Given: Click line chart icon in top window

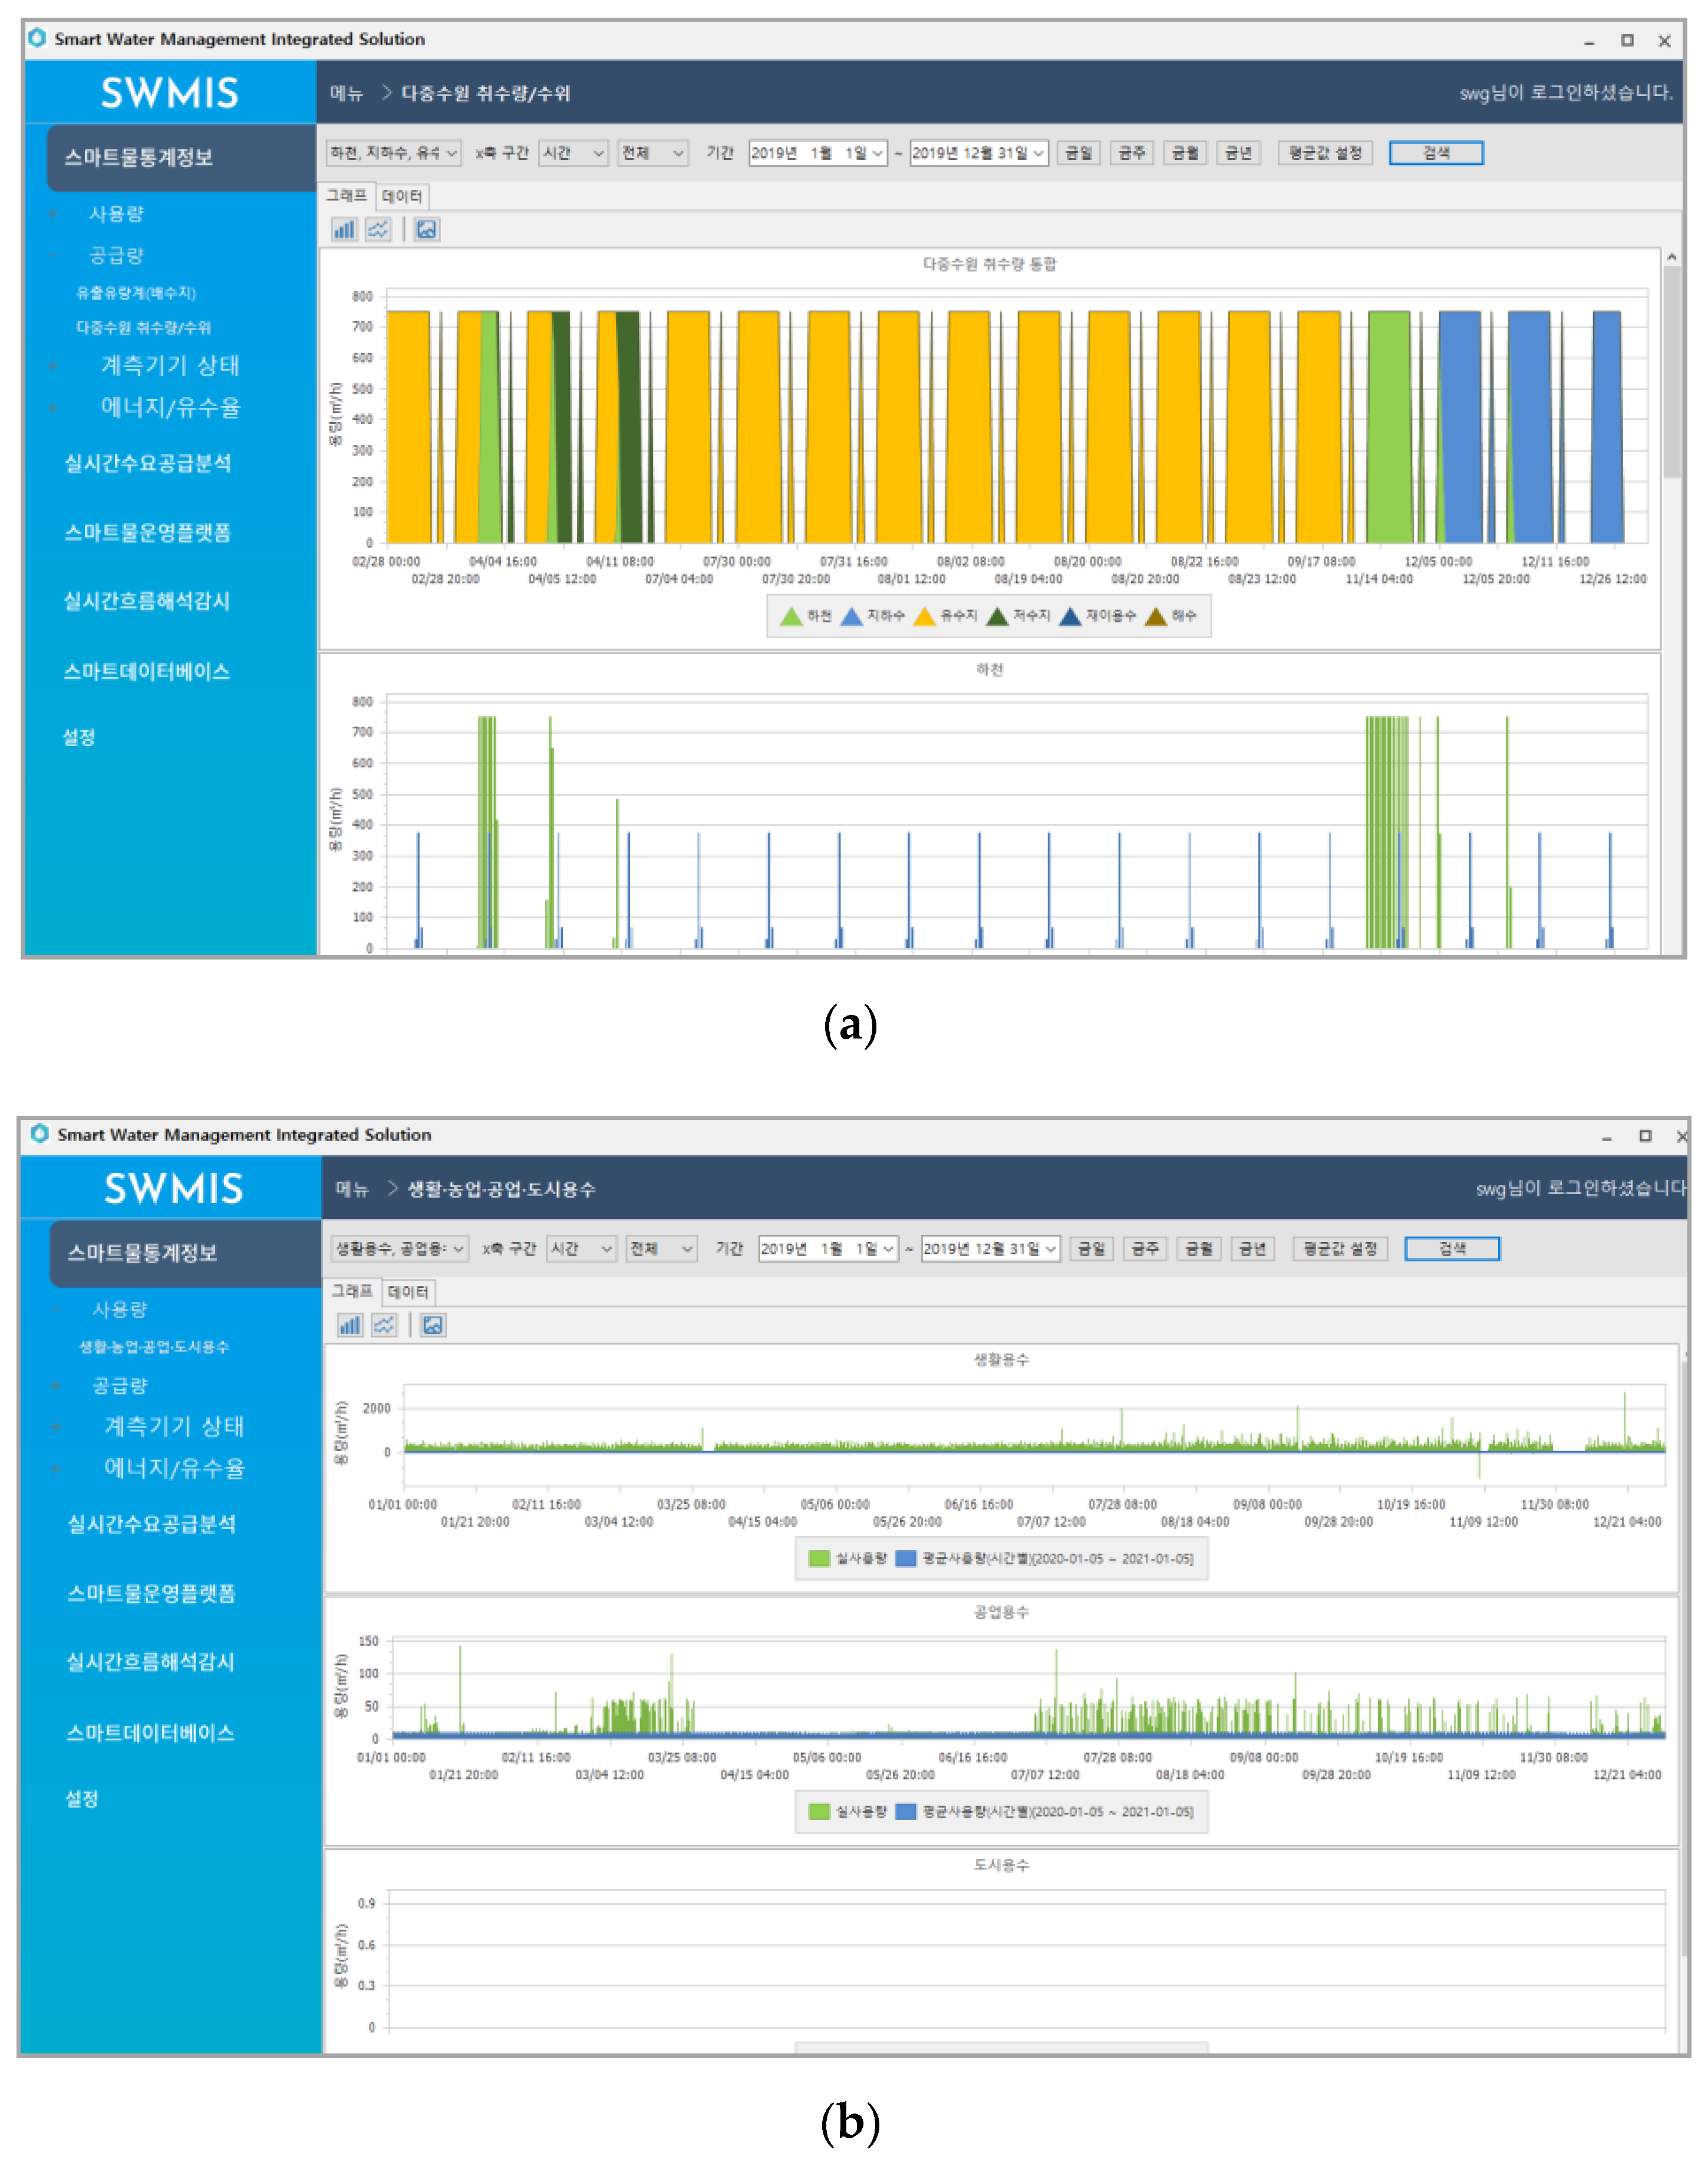Looking at the screenshot, I should pyautogui.click(x=378, y=230).
